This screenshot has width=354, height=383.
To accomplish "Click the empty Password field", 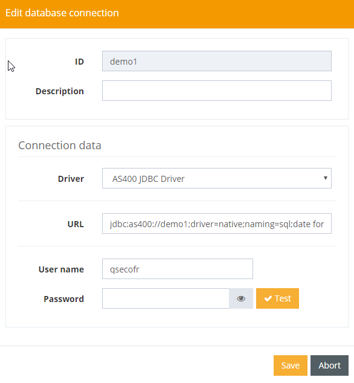I will tap(166, 298).
